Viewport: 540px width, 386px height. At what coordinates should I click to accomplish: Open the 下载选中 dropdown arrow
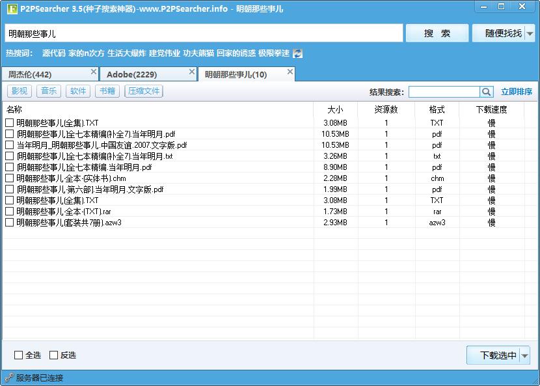point(525,355)
